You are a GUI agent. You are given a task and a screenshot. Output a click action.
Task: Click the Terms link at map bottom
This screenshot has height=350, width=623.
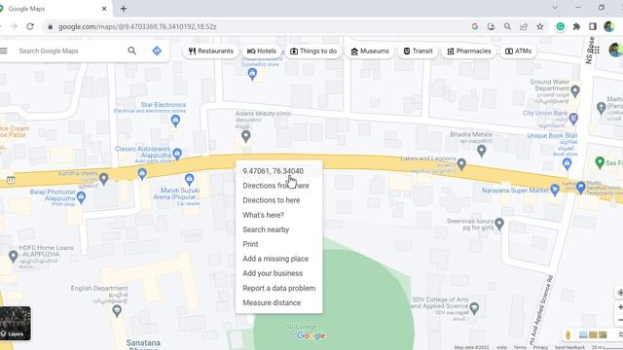[x=520, y=347]
